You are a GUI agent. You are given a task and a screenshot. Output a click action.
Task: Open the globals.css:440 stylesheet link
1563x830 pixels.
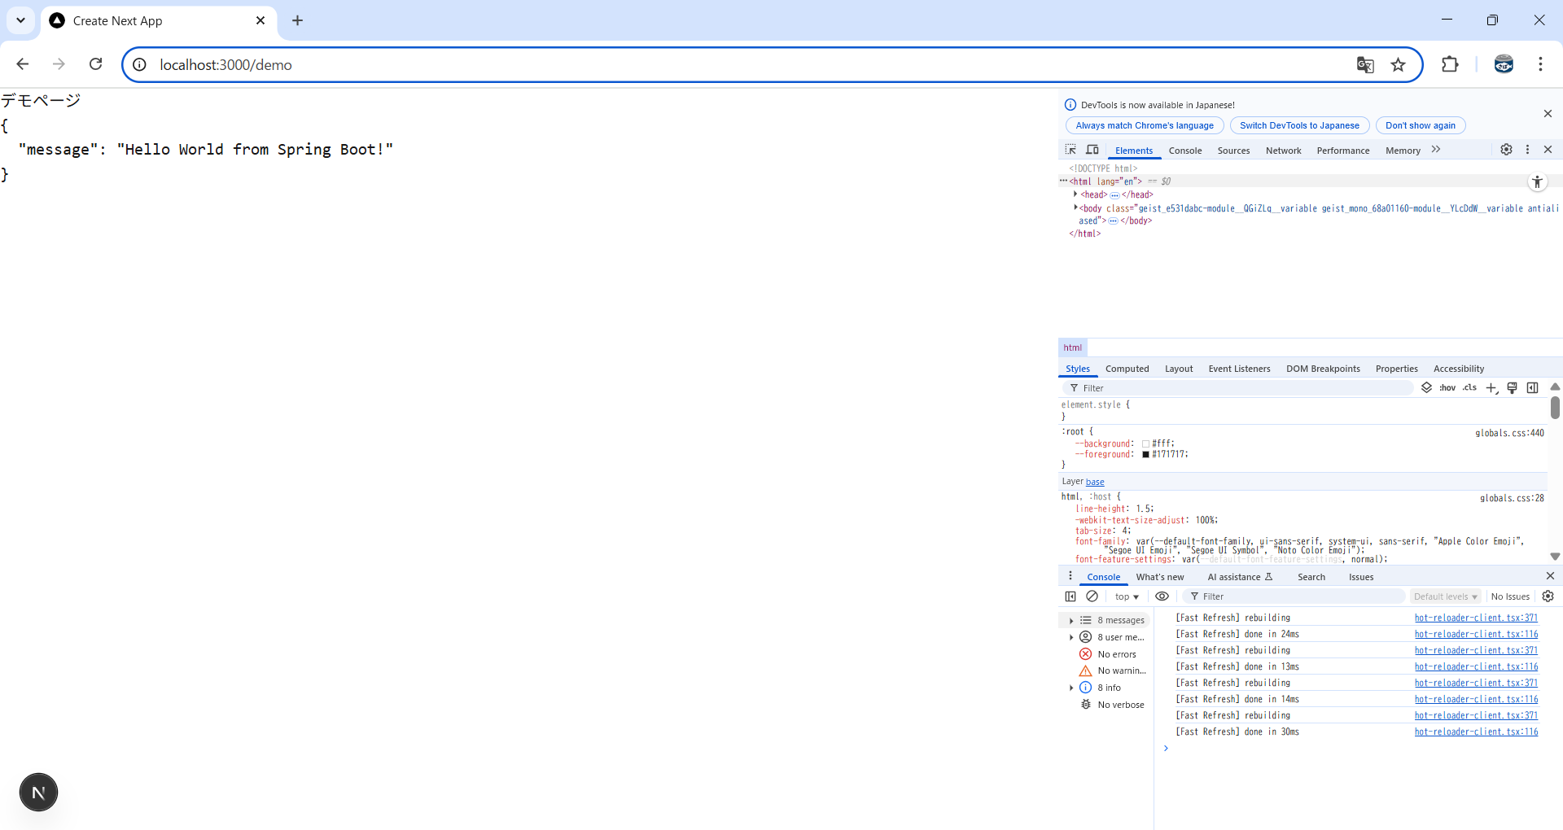point(1509,433)
